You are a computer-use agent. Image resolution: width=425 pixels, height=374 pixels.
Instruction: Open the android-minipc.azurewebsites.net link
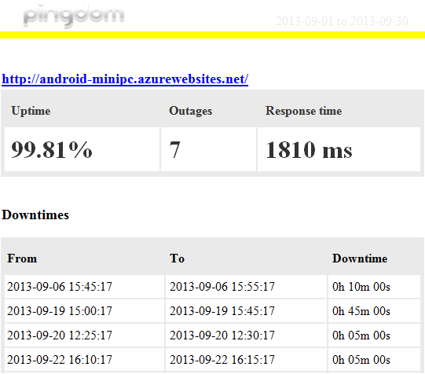125,79
